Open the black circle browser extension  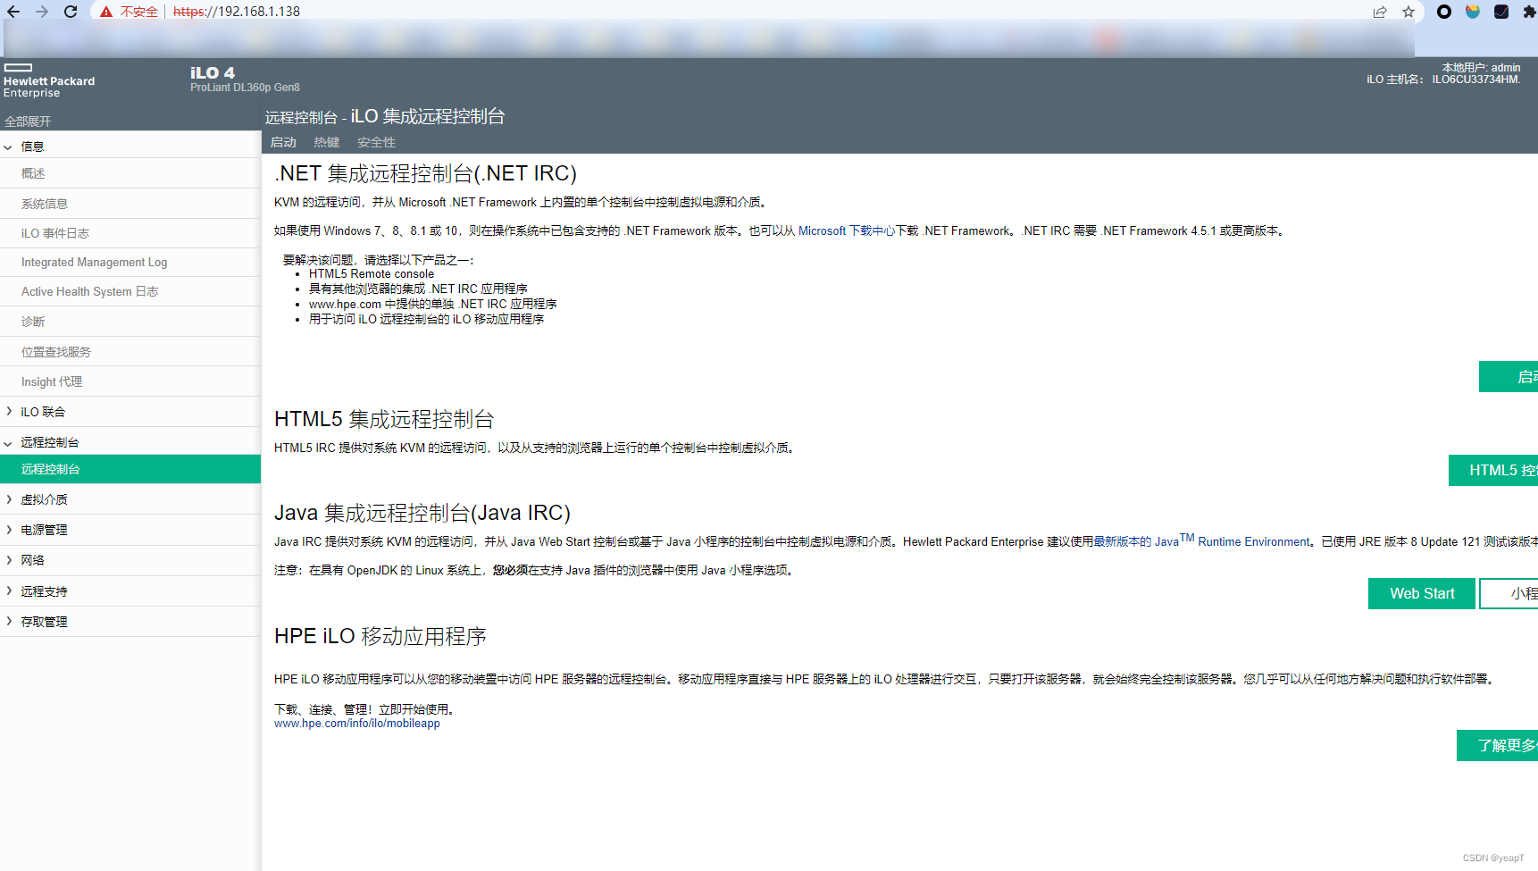[1444, 12]
